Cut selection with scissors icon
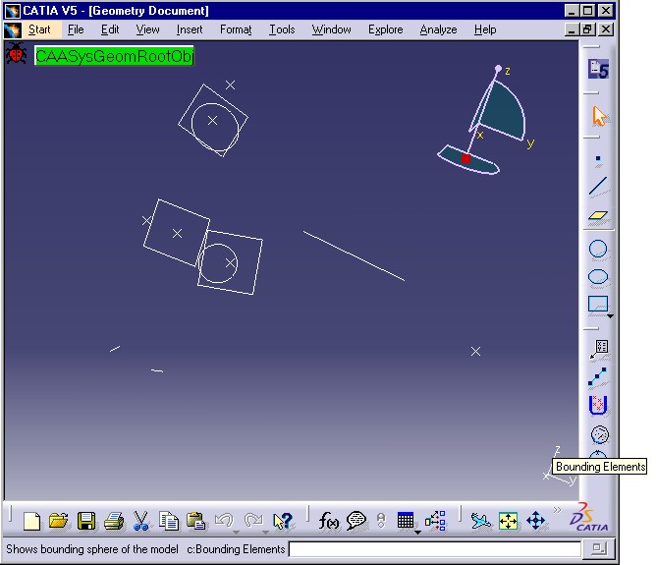 point(141,521)
